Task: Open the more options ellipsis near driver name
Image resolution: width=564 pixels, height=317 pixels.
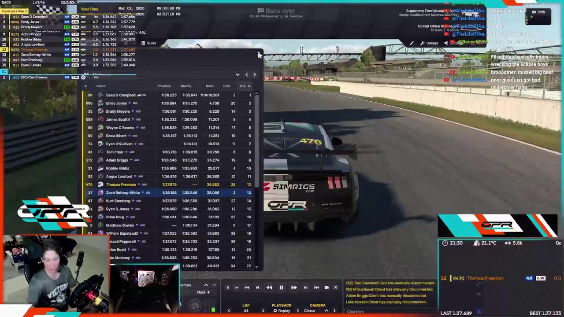Action: pyautogui.click(x=214, y=285)
